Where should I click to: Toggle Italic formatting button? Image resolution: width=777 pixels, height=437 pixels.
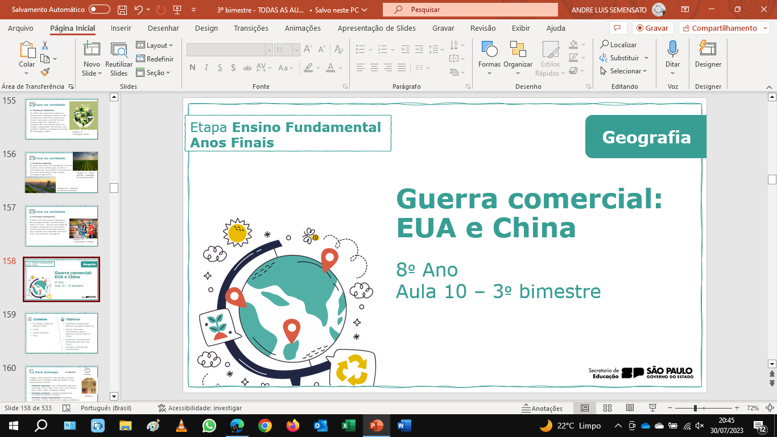[206, 68]
